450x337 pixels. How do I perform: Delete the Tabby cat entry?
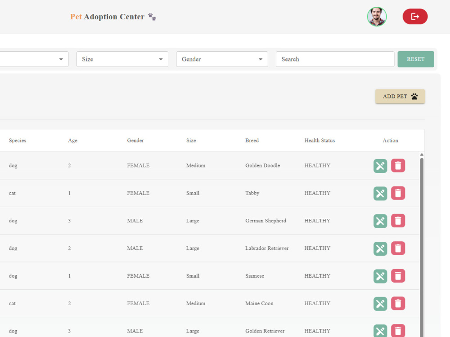pos(398,193)
